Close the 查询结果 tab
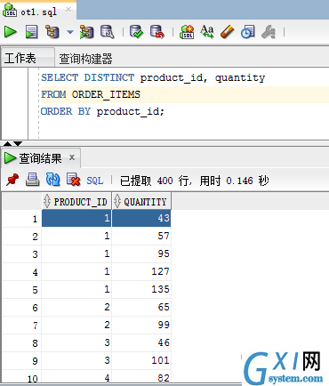The height and width of the screenshot is (386, 329). pos(72,157)
